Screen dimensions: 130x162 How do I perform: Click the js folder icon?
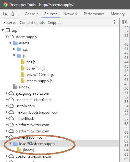(x=19, y=56)
